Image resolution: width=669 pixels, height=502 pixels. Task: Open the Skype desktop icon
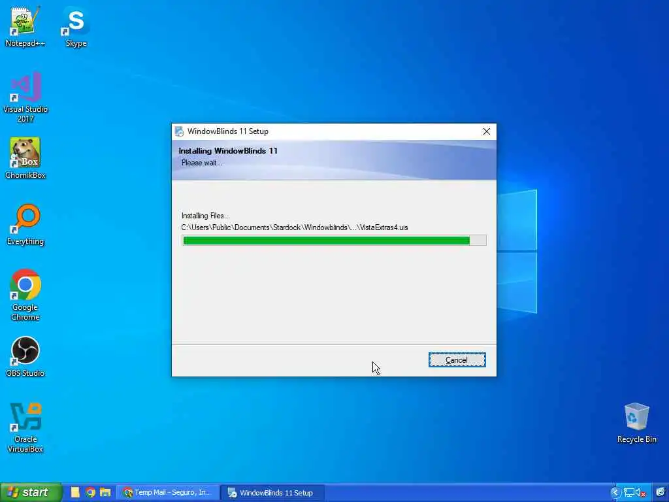click(x=76, y=26)
